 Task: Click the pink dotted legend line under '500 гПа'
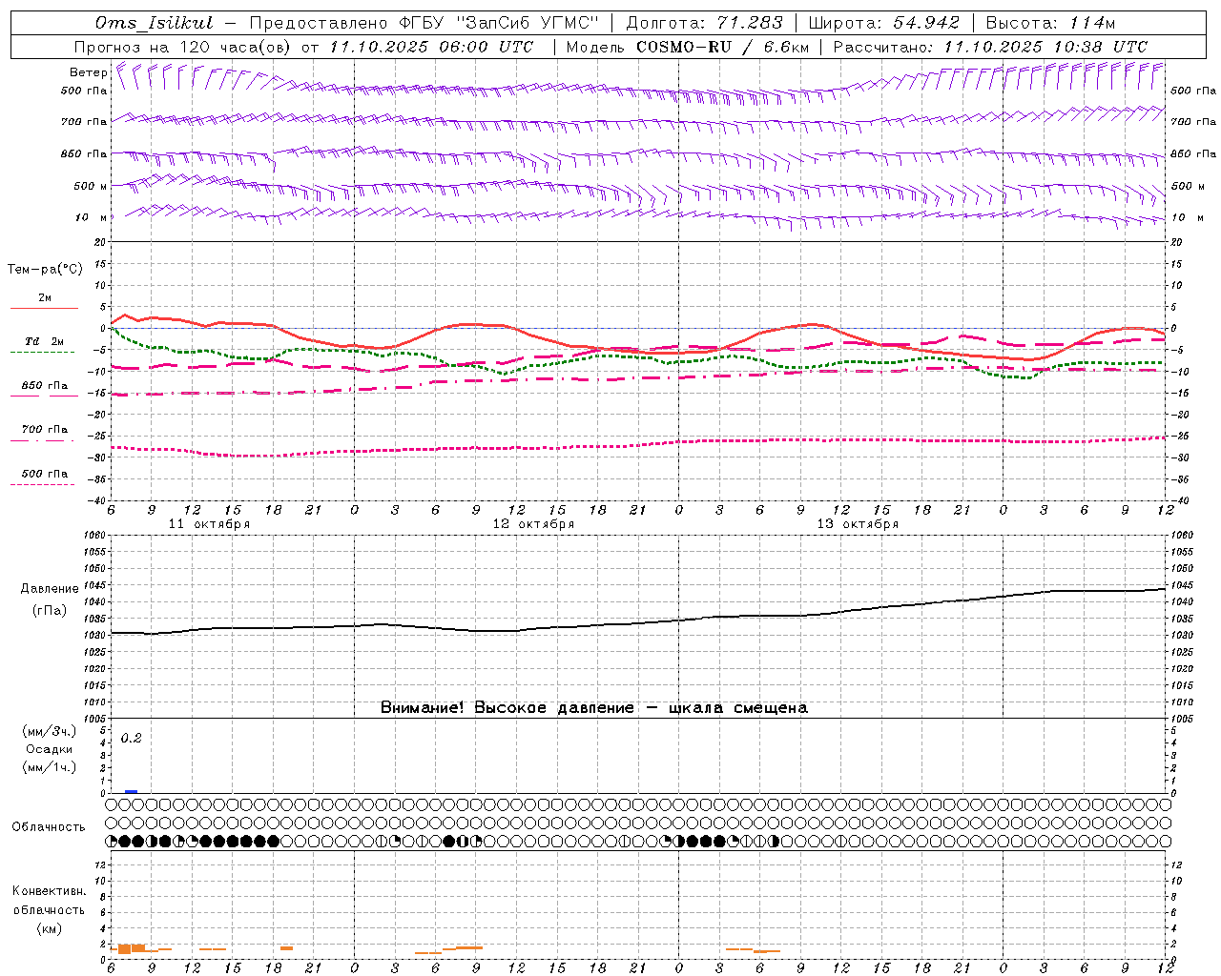[43, 484]
